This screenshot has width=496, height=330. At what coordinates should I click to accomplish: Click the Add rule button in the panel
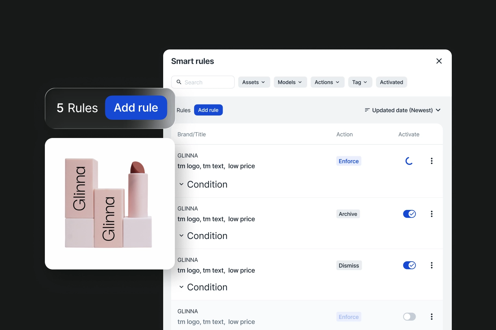click(x=208, y=110)
